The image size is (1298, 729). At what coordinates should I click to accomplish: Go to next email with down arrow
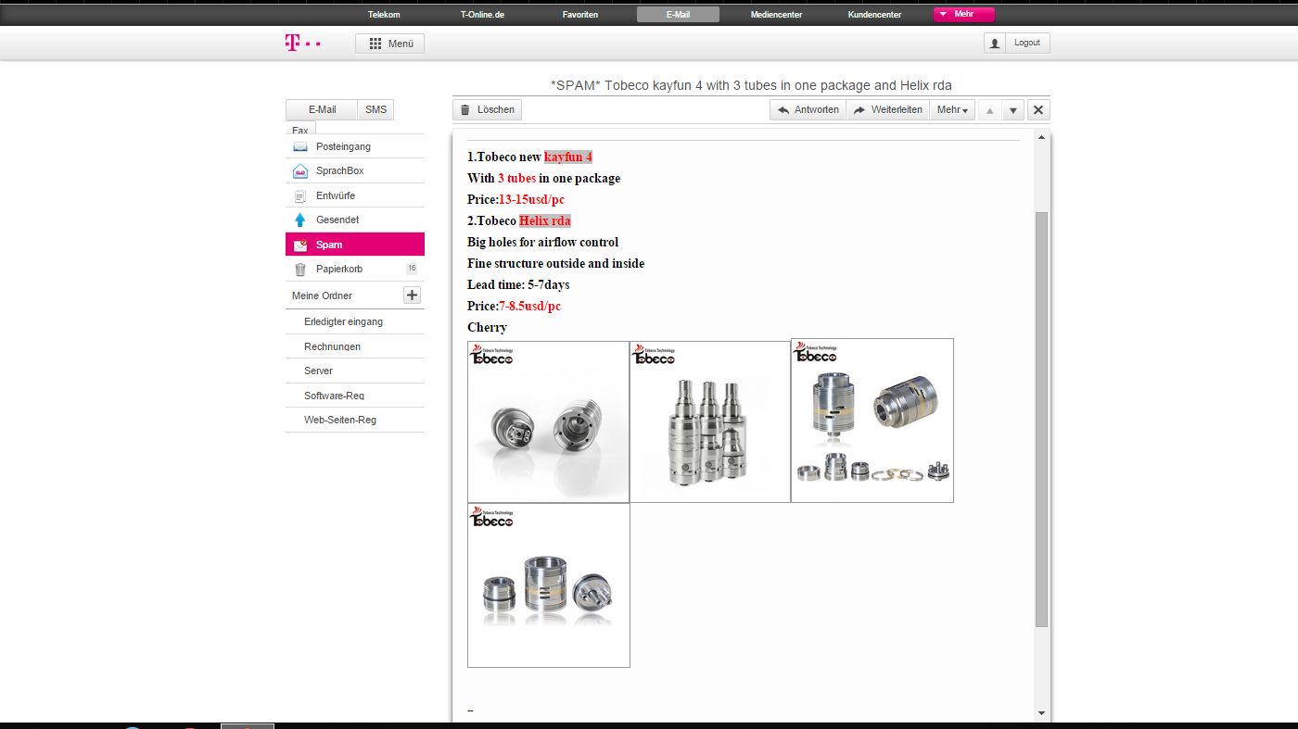coord(1013,110)
